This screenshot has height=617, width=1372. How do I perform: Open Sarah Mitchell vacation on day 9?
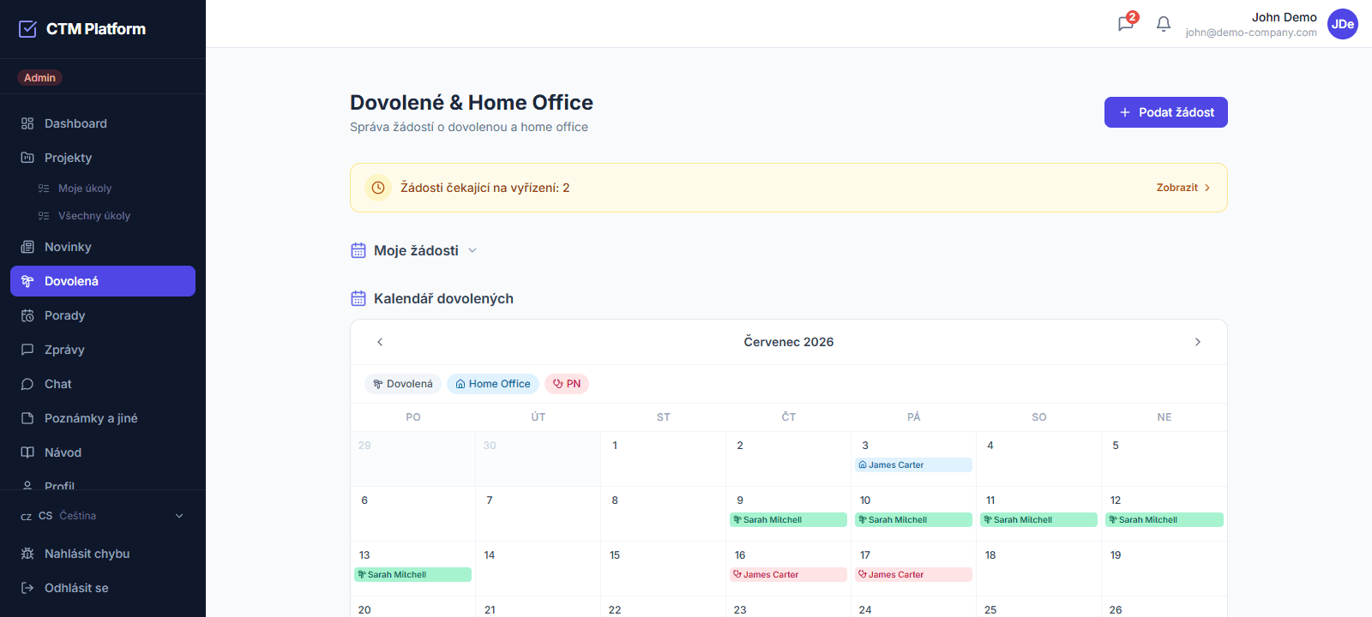pos(789,520)
